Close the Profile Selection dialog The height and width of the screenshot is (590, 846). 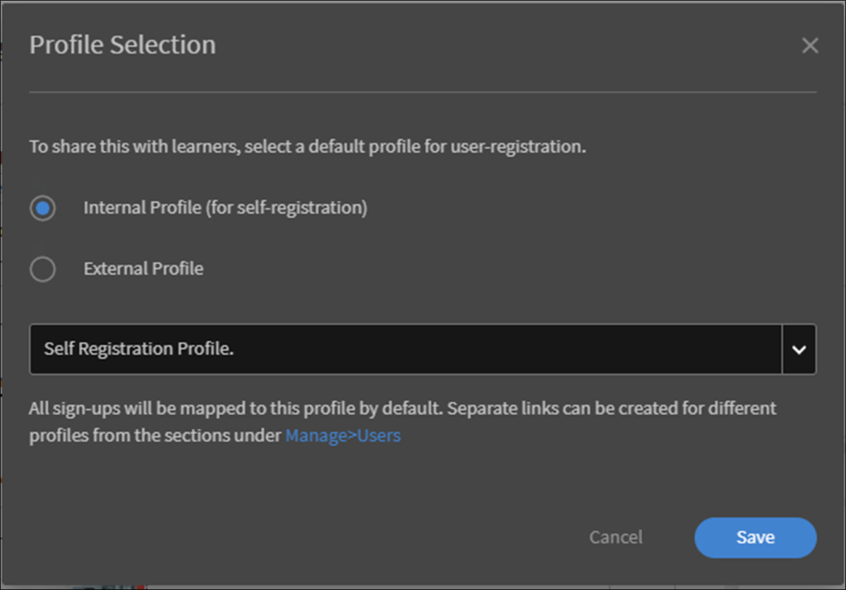click(810, 46)
